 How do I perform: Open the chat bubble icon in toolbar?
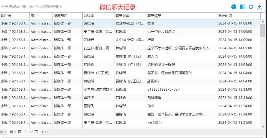(234, 7)
